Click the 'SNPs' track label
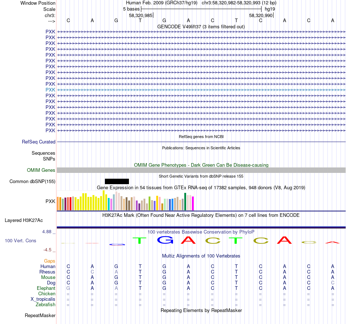The width and height of the screenshot is (346, 324). point(49,159)
